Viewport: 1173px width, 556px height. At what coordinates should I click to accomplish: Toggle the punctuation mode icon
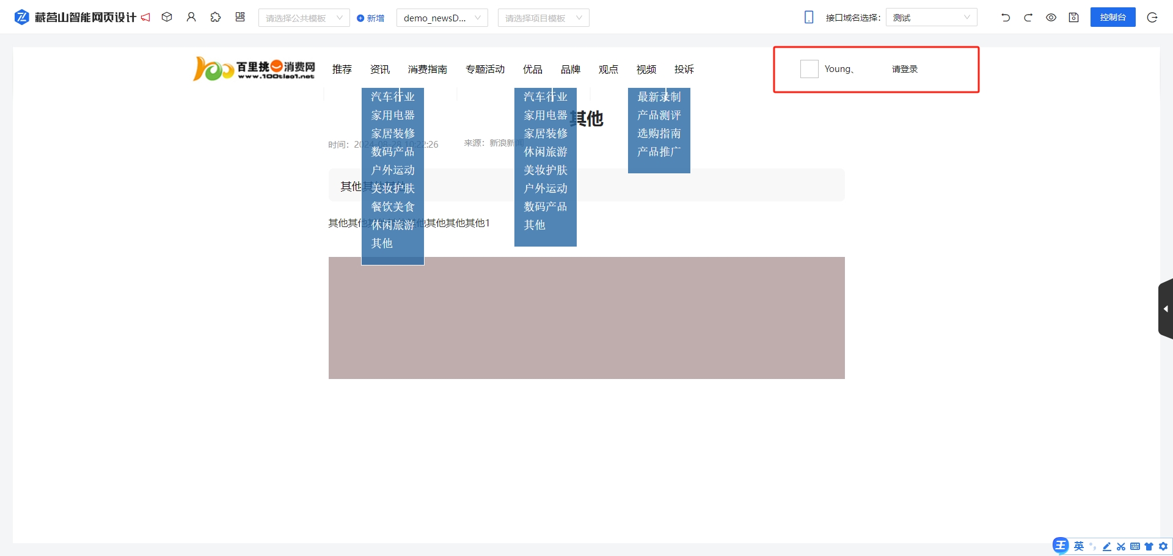[x=1092, y=546]
